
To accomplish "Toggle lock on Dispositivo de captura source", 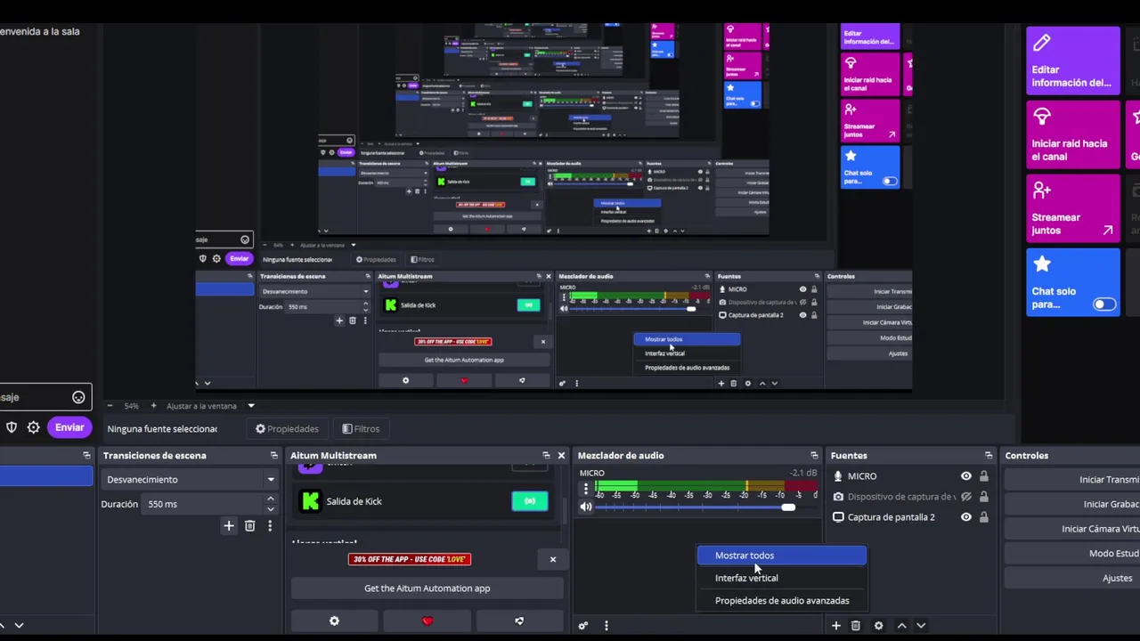I will [984, 497].
